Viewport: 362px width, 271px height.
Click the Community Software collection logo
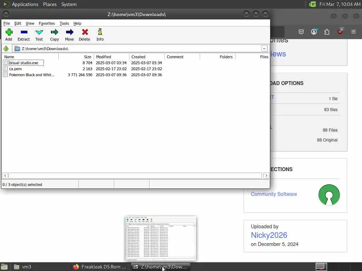[329, 195]
